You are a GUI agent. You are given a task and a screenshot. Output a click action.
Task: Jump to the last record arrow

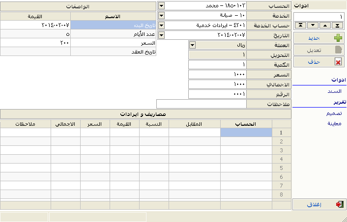tap(337, 25)
